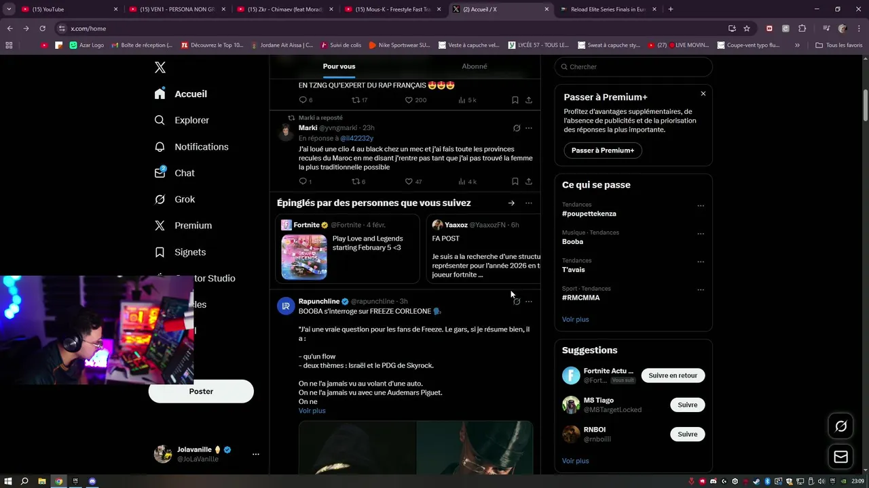Click the @il42232y mention link

click(356, 138)
